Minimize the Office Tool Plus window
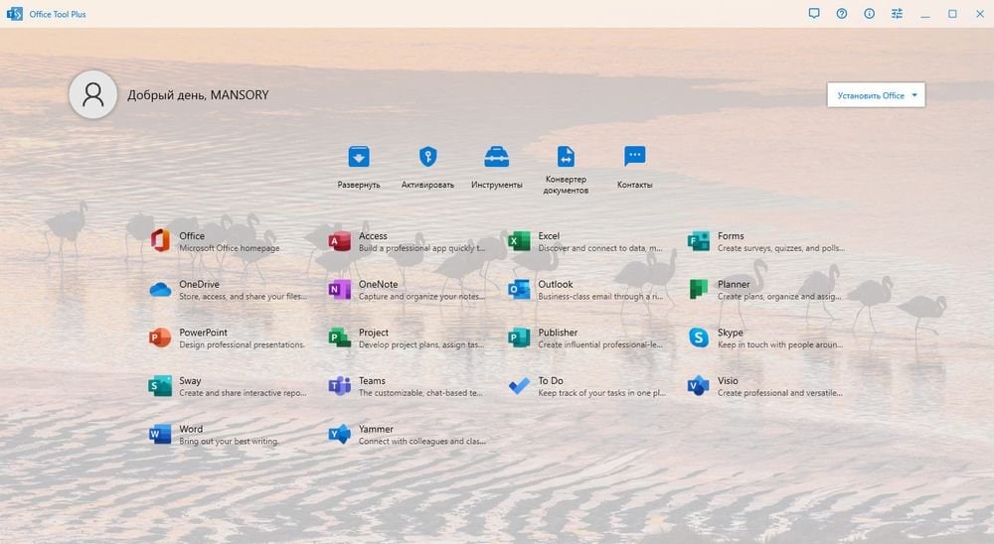 click(x=924, y=14)
